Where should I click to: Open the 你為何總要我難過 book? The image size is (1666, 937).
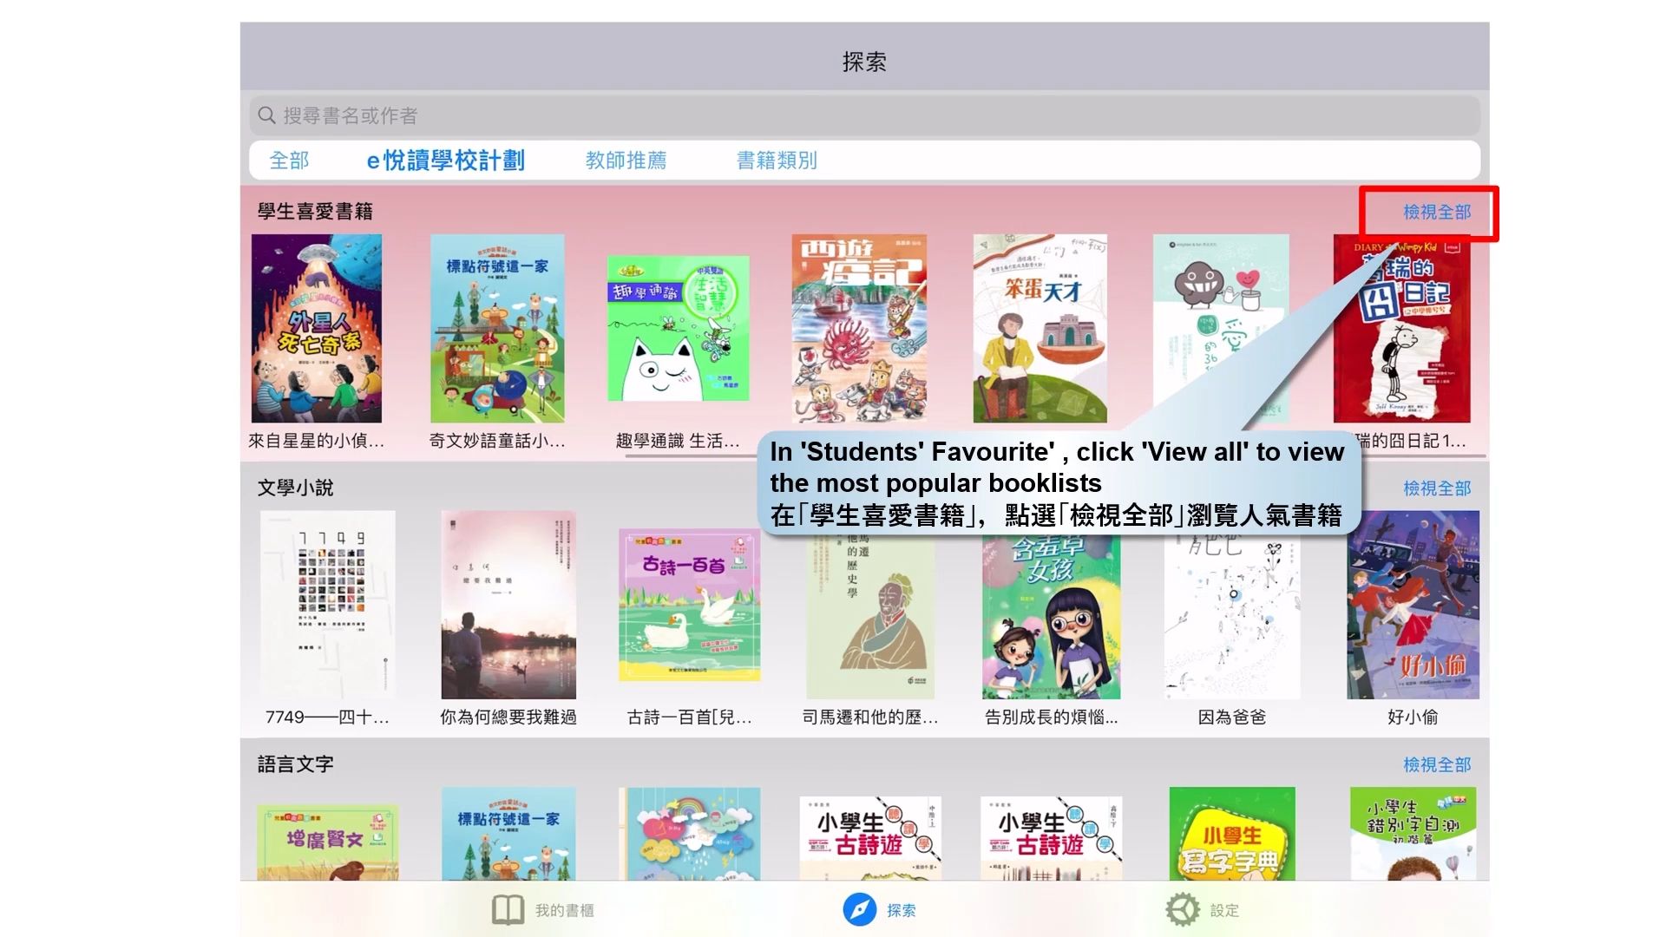pyautogui.click(x=508, y=605)
